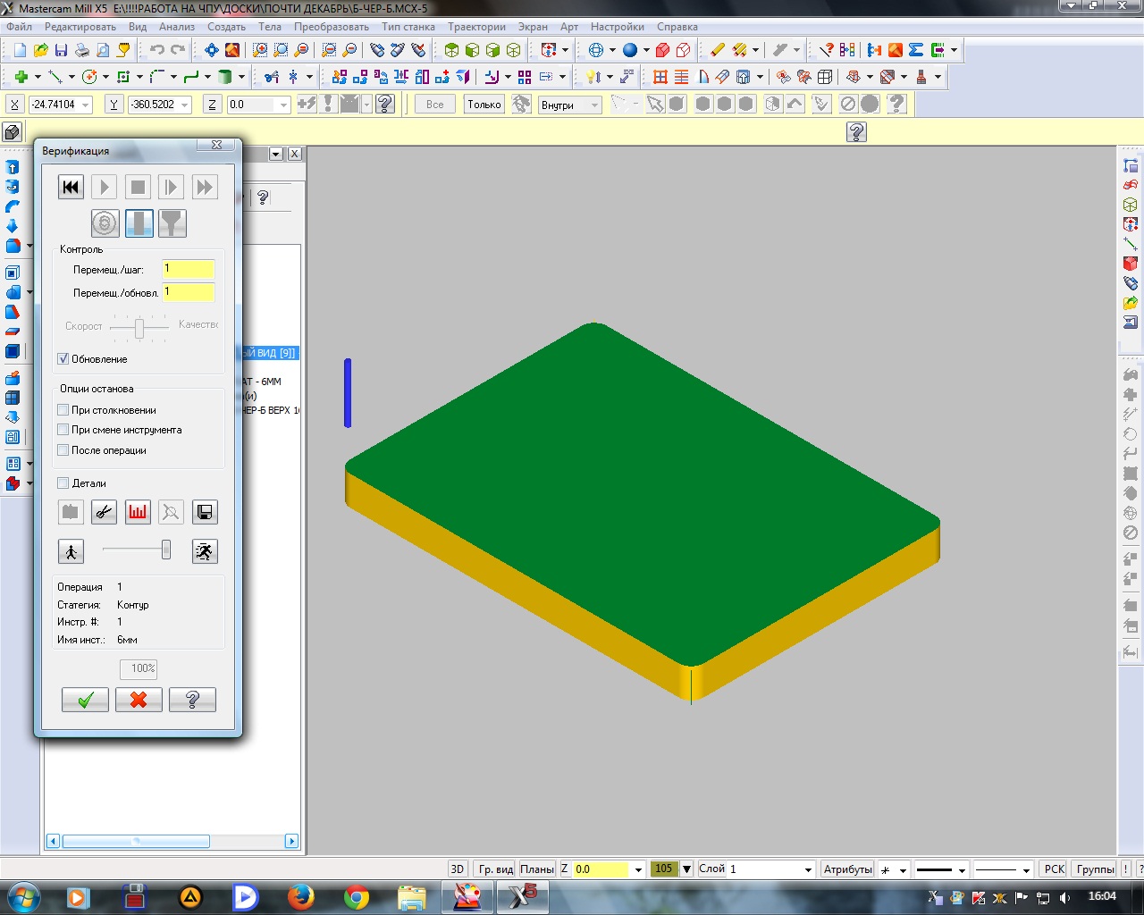The image size is (1144, 915).
Task: Click the Перемещ./шаг input field
Action: (188, 269)
